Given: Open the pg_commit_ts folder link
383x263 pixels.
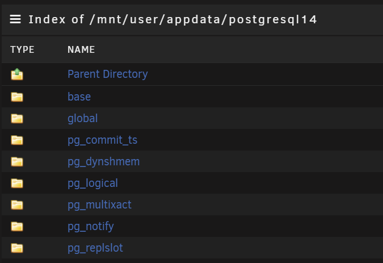Looking at the screenshot, I should click(102, 140).
